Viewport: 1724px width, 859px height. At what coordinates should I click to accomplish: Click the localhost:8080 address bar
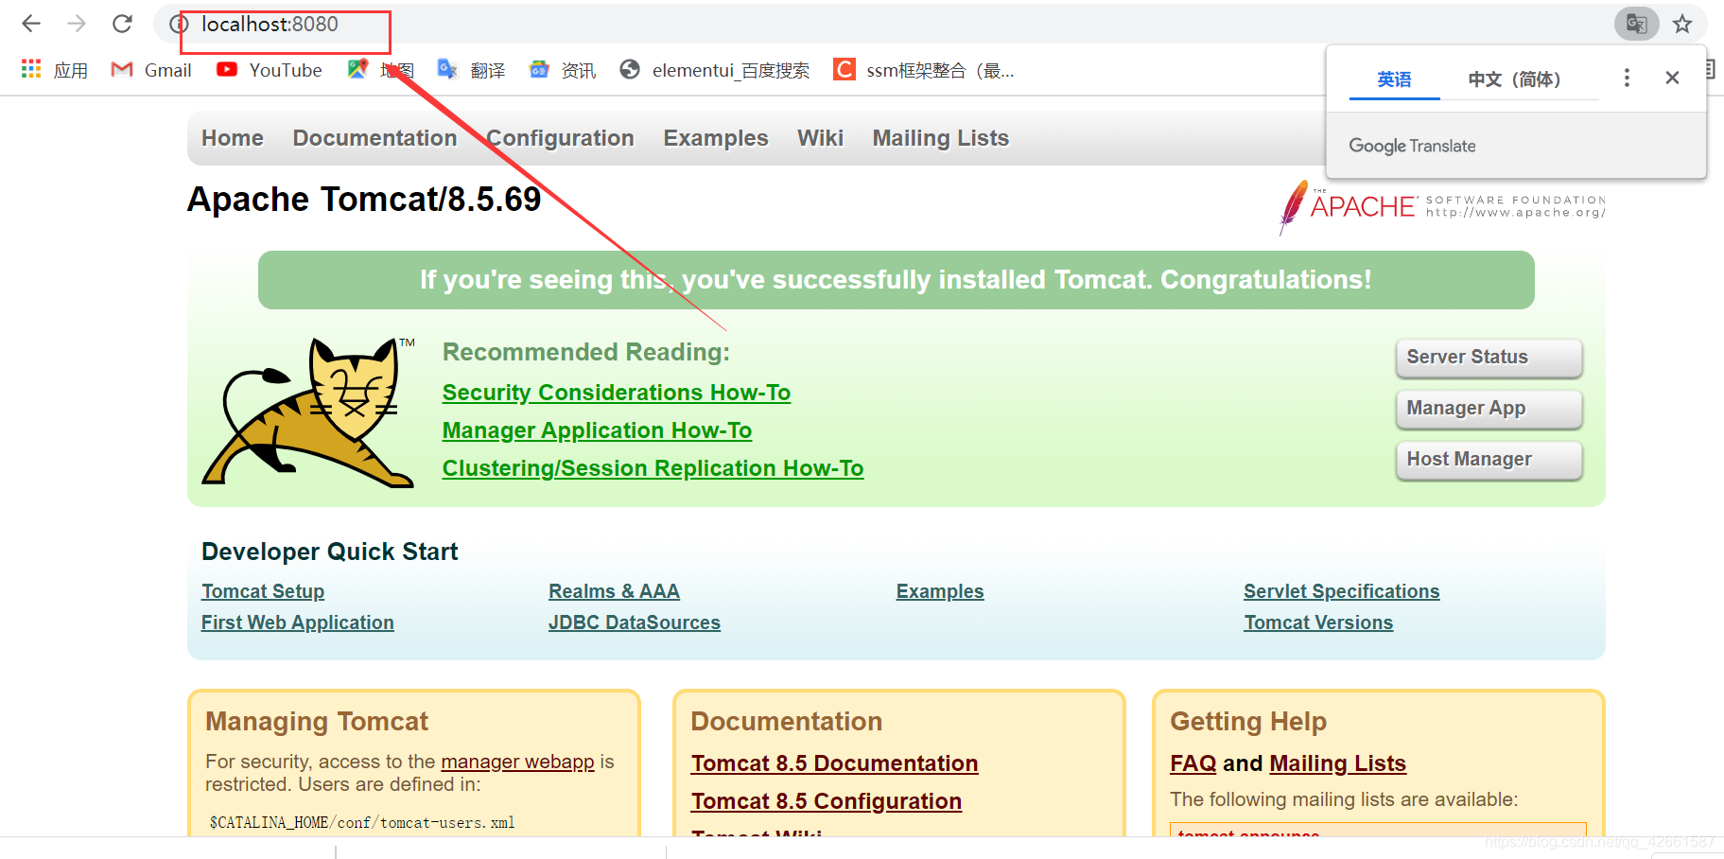point(270,25)
